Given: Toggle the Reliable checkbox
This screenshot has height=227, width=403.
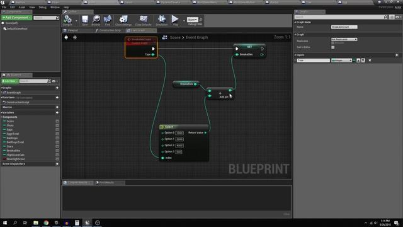Looking at the screenshot, I should pyautogui.click(x=333, y=43).
